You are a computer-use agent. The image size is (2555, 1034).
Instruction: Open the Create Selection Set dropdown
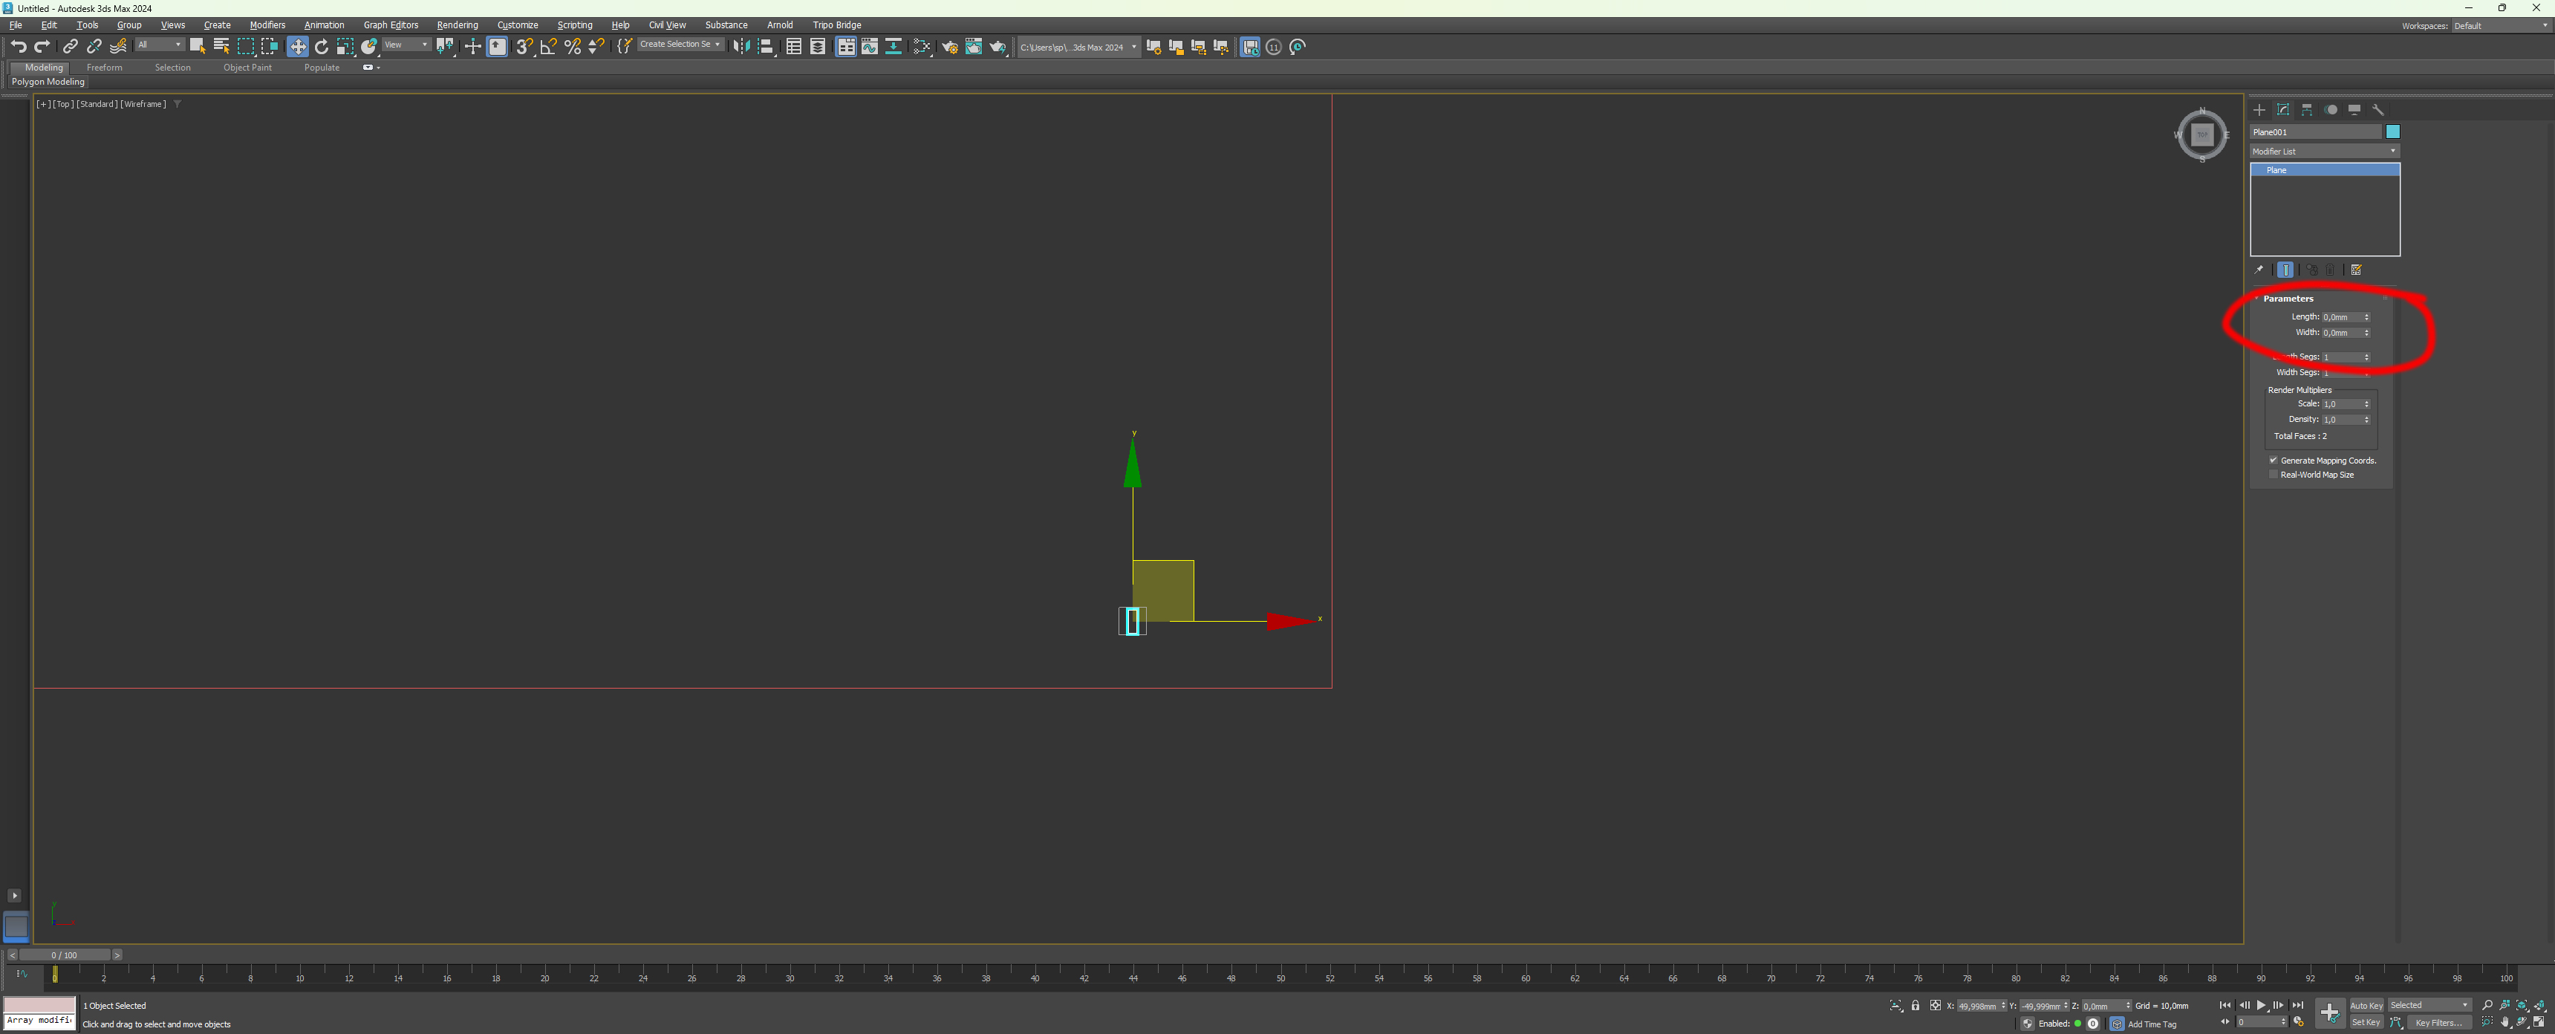point(680,45)
